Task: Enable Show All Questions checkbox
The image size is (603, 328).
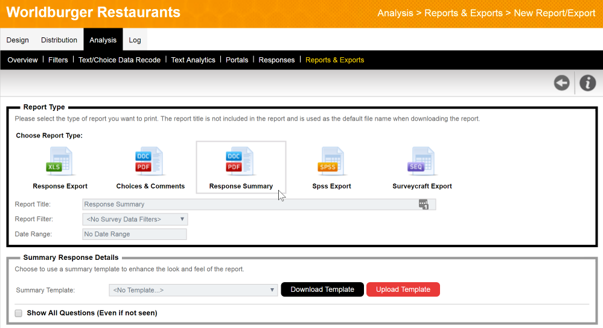Action: (19, 313)
